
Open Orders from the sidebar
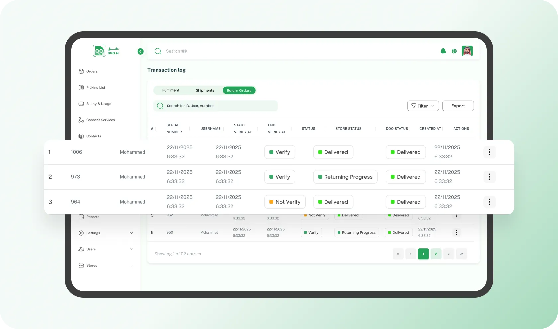pos(92,71)
